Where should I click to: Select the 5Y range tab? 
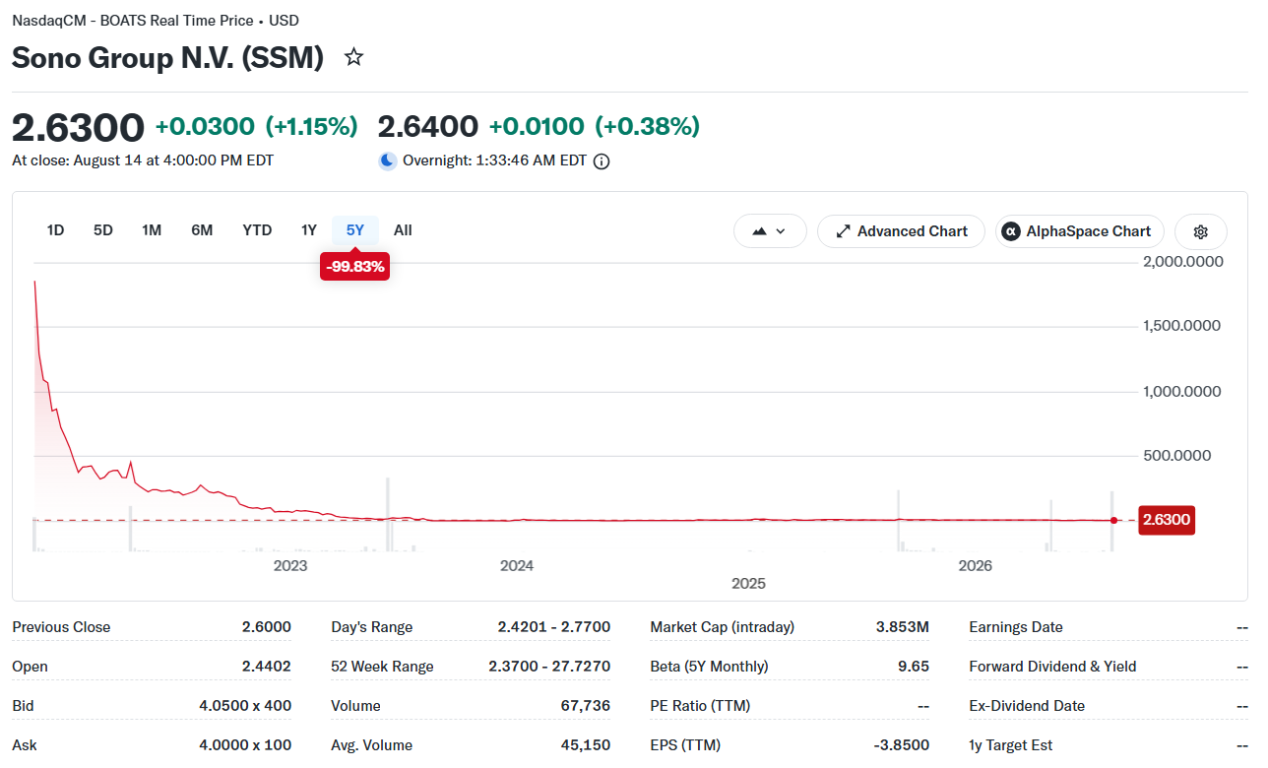[355, 230]
